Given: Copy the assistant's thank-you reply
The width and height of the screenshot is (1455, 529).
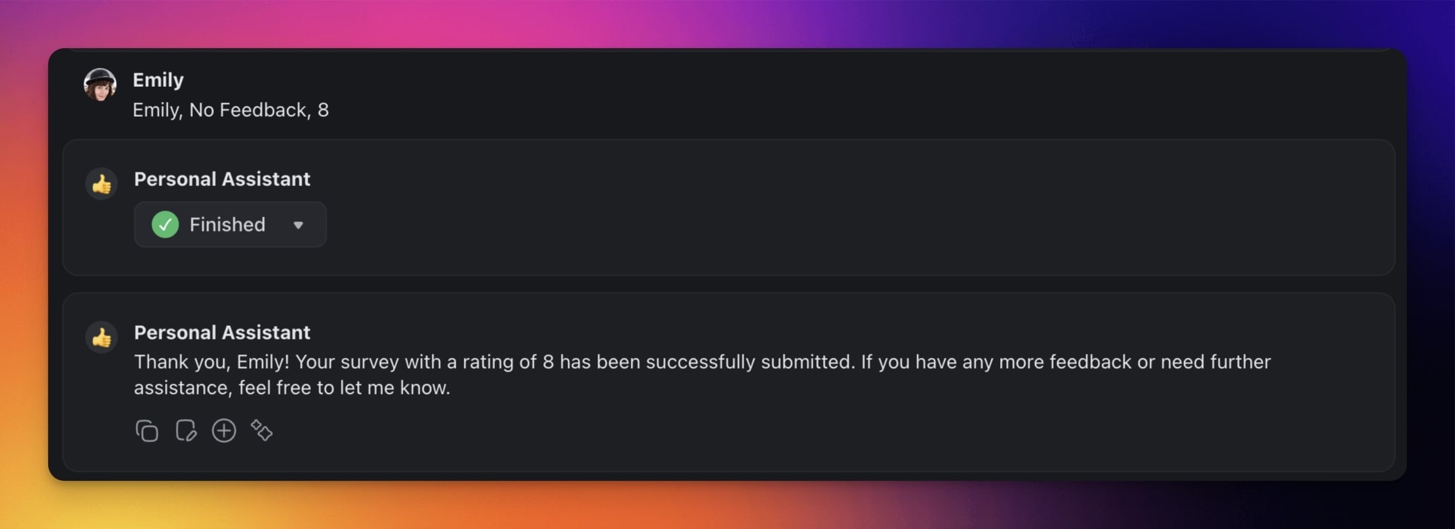Looking at the screenshot, I should tap(147, 431).
